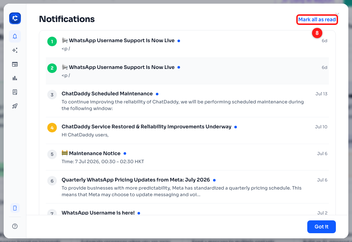Click the Jul 10 date label
Viewport: 352px width, 242px height.
(x=321, y=127)
